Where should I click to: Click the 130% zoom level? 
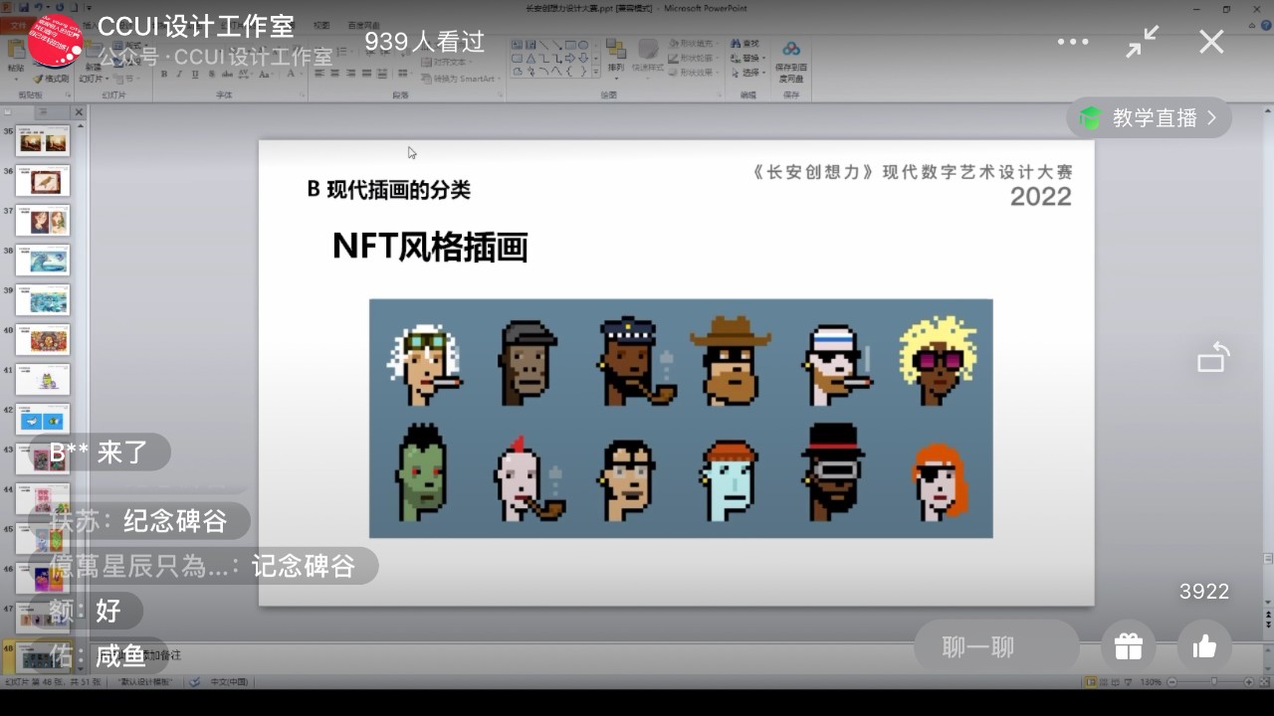(1151, 682)
